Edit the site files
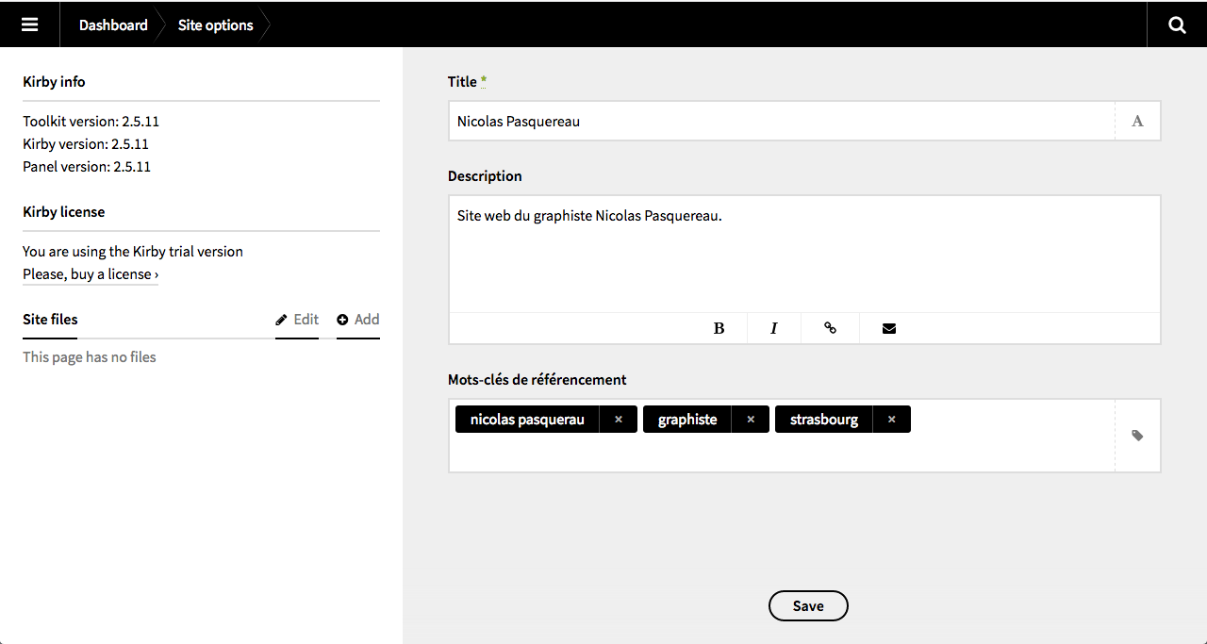1207x644 pixels. click(x=297, y=320)
